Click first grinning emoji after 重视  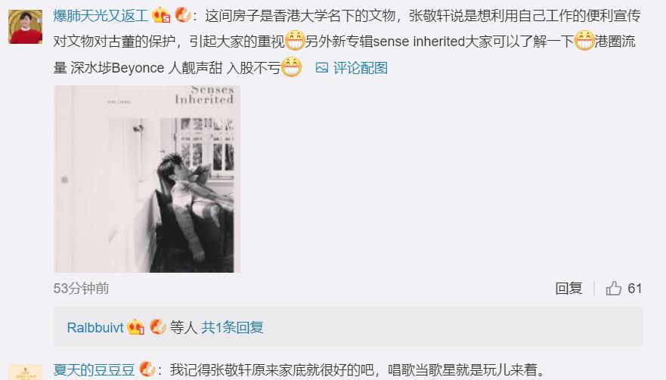click(295, 41)
